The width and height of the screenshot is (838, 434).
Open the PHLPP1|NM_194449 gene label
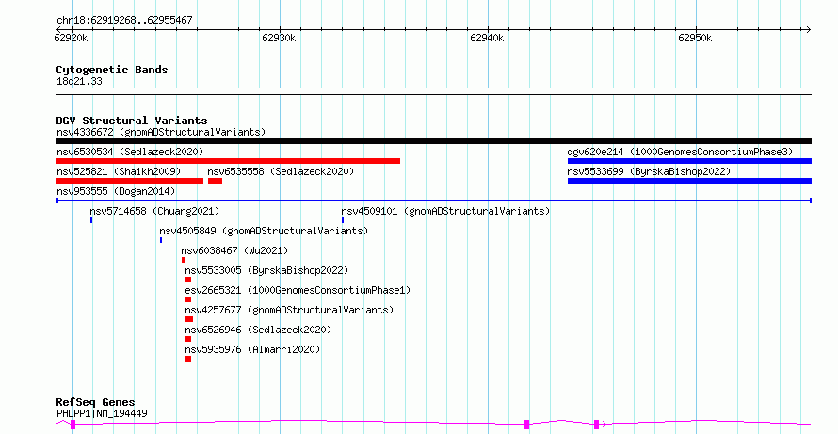point(102,413)
